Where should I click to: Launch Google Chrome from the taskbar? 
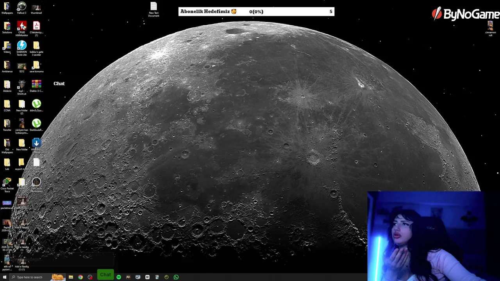(80, 277)
